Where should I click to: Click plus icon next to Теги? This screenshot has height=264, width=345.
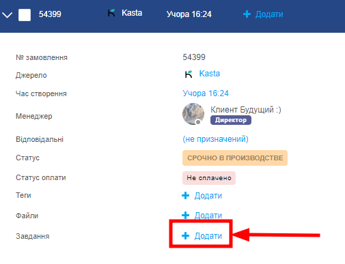click(x=186, y=195)
